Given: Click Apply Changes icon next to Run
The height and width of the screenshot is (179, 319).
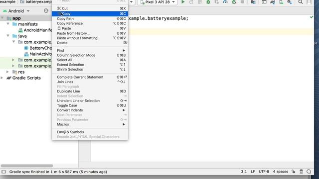Looking at the screenshot, I should coord(191,2).
